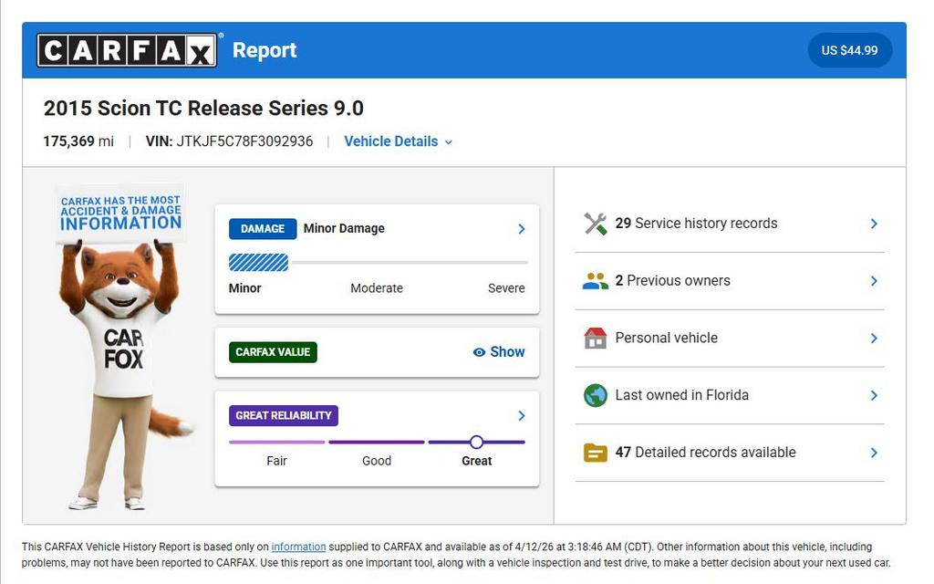Click the CARFAX logo
This screenshot has width=934, height=584.
[x=127, y=50]
